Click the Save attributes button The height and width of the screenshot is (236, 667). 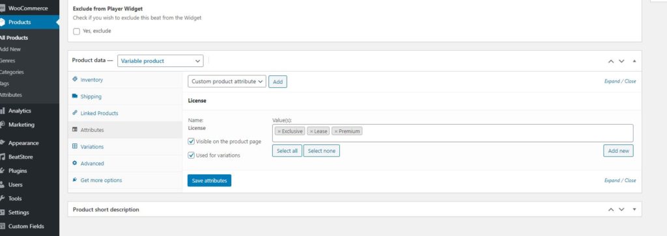[x=209, y=180]
